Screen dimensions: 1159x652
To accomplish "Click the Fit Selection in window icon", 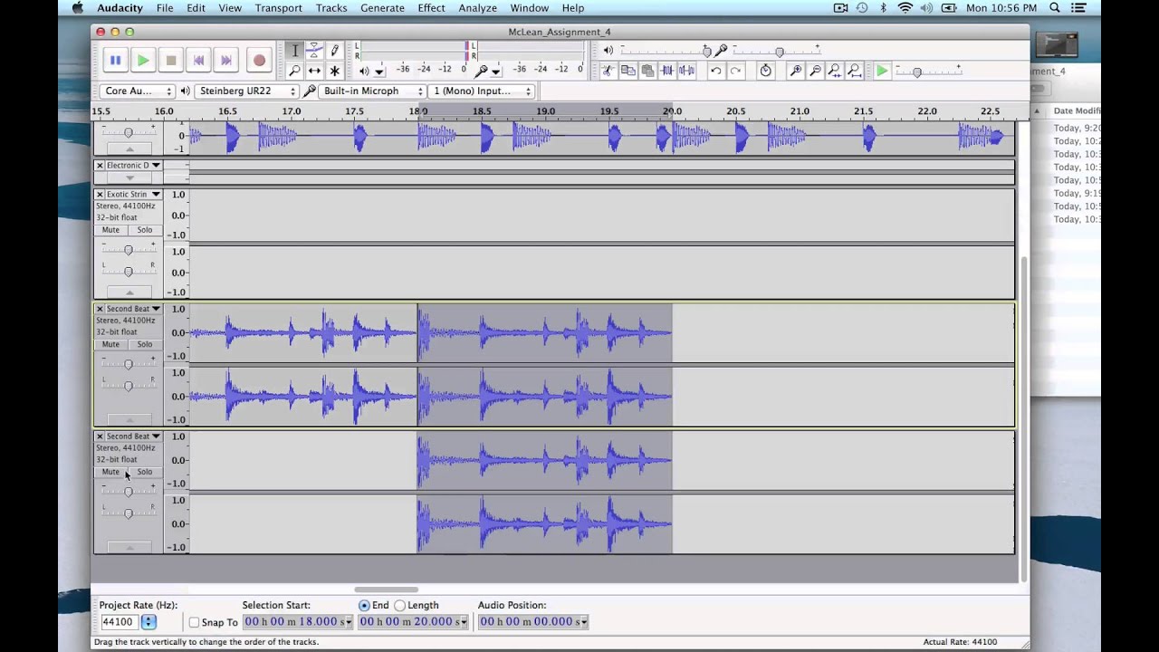I will [834, 71].
